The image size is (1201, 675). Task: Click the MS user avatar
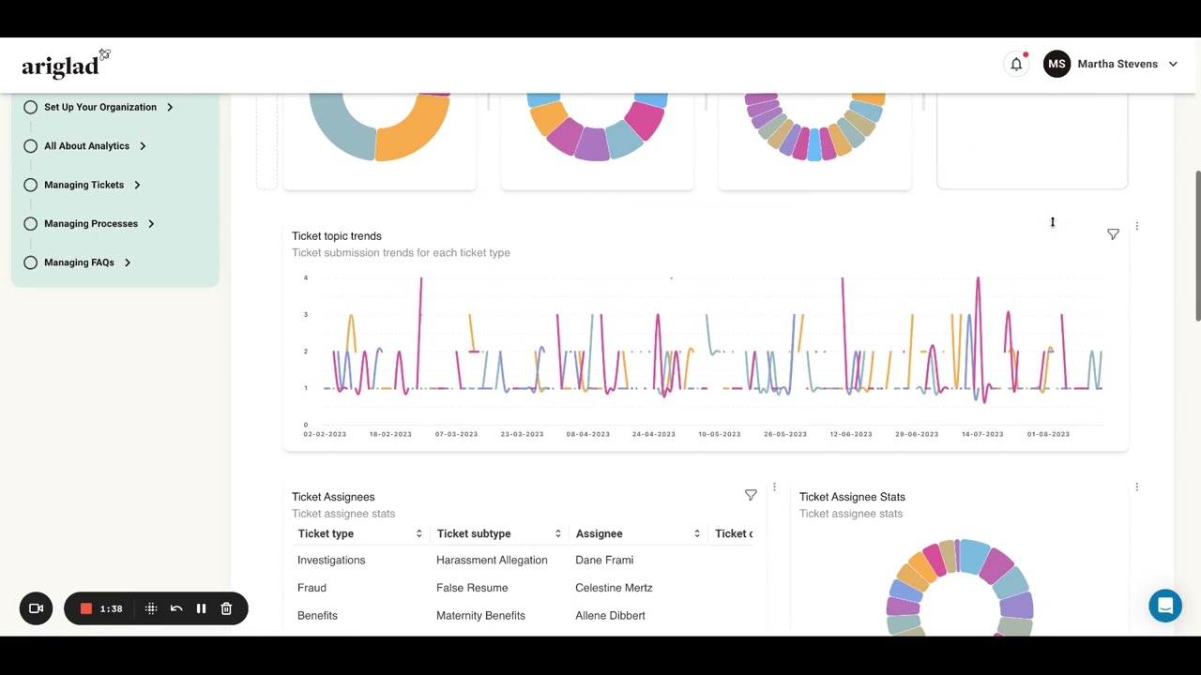pyautogui.click(x=1057, y=64)
